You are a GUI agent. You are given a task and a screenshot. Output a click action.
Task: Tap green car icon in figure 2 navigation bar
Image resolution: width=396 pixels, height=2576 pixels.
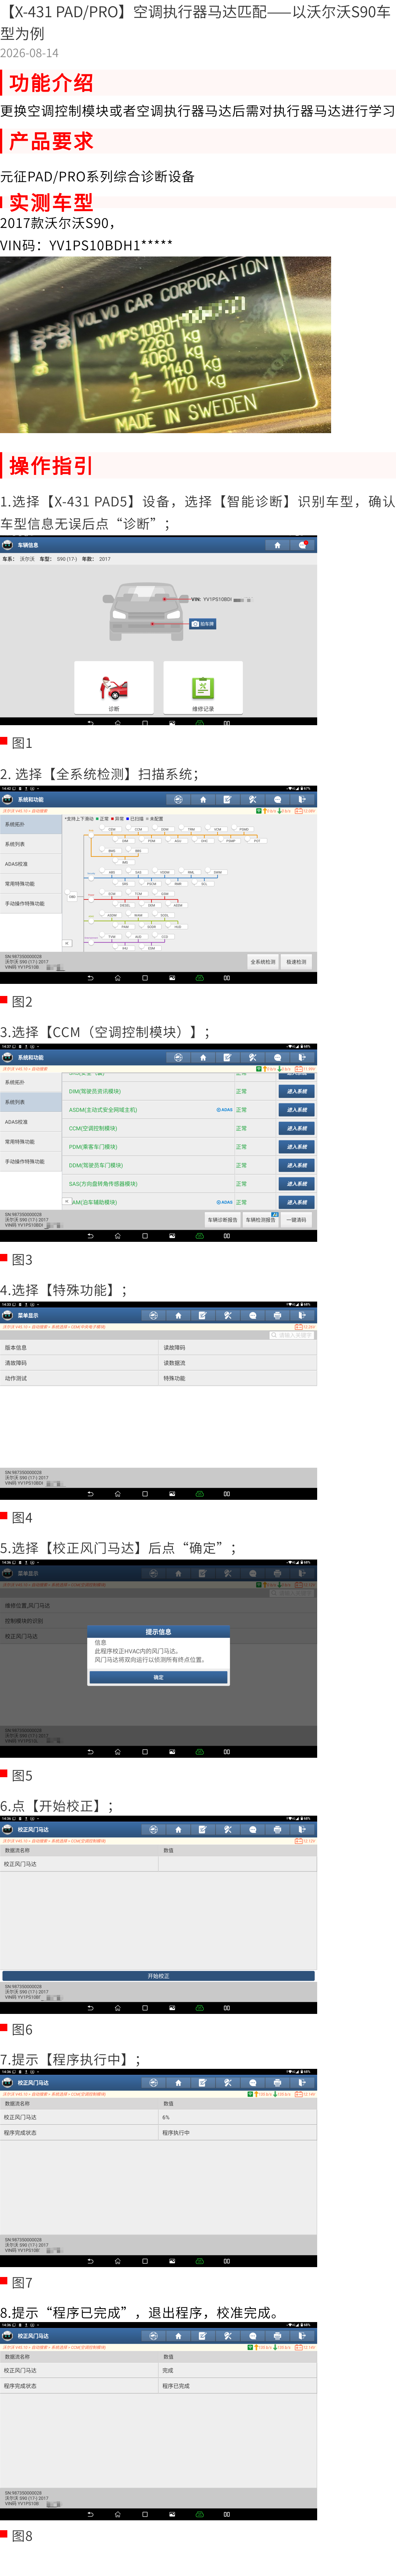coord(199,978)
